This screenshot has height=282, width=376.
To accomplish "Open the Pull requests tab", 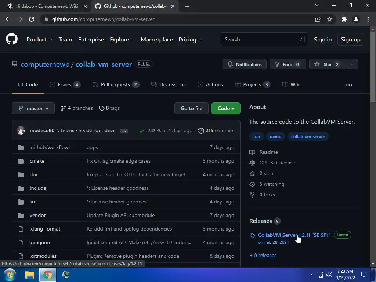I will point(116,85).
